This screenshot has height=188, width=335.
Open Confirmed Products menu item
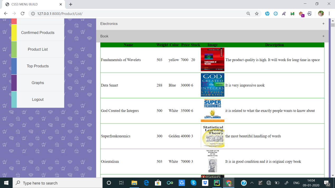[38, 33]
